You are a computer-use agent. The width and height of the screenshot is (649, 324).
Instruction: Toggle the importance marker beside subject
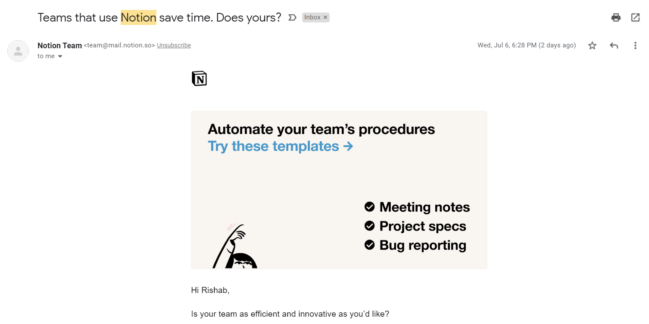tap(292, 18)
